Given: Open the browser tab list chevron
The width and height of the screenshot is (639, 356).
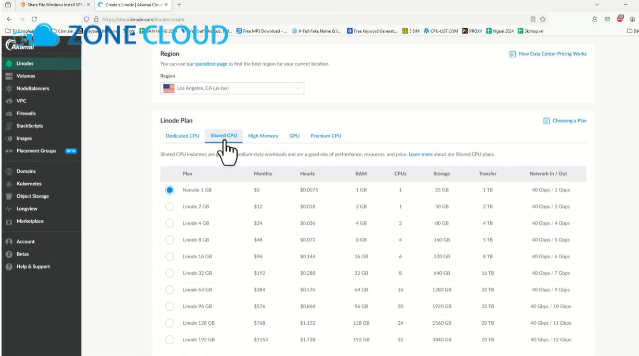Looking at the screenshot, I should [596, 5].
